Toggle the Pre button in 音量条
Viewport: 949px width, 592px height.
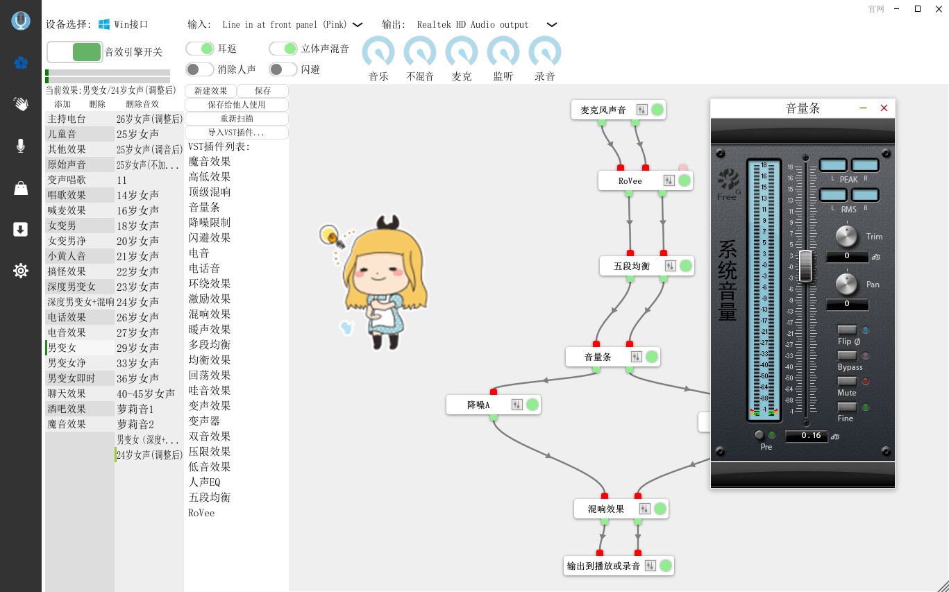tap(759, 435)
